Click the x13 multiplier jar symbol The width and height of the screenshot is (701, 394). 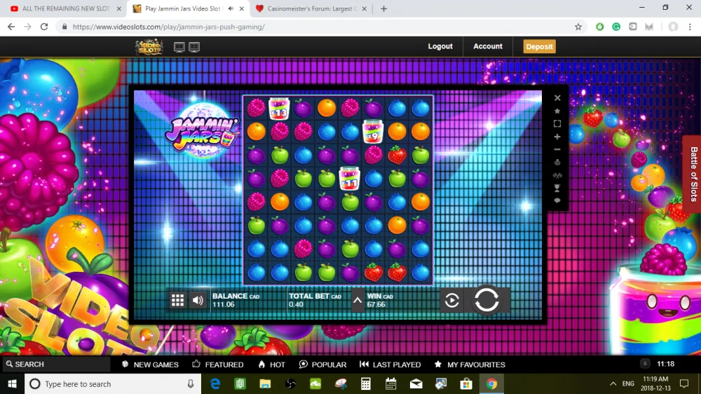click(x=279, y=109)
